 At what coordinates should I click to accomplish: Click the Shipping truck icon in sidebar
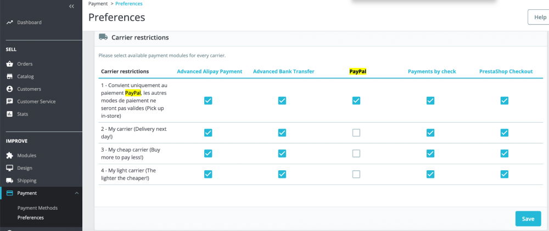[9, 181]
